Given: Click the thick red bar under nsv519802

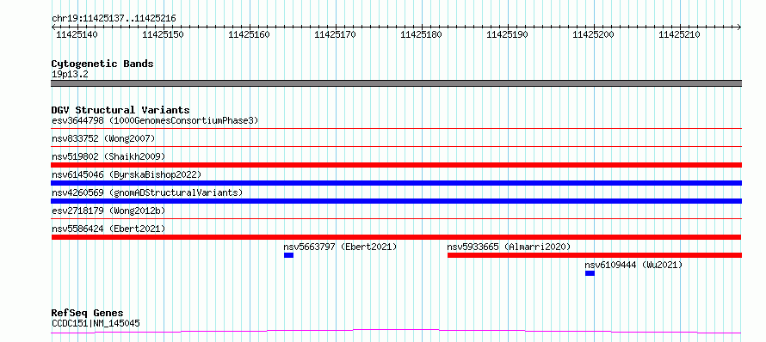Looking at the screenshot, I should coord(396,165).
